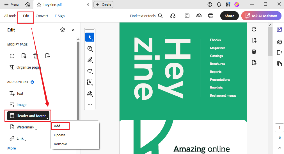
Task: Click the save floppy disk icon
Action: coord(187,16)
